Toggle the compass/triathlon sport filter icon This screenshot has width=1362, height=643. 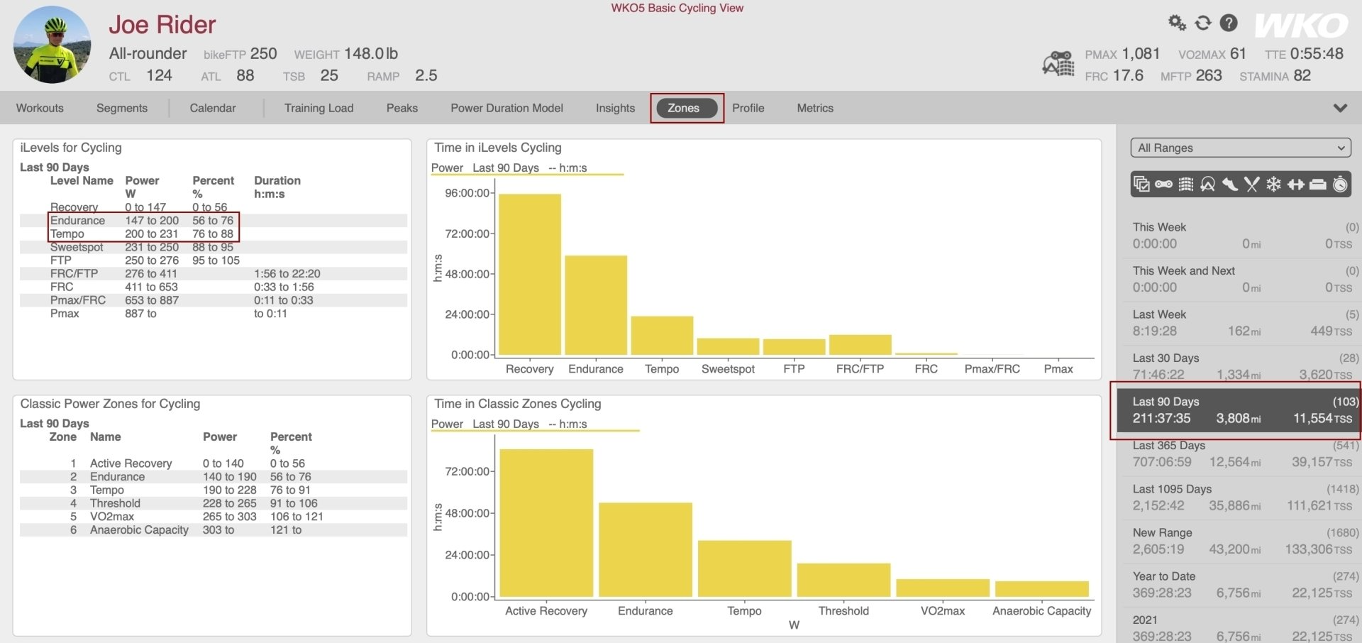[x=1207, y=185]
